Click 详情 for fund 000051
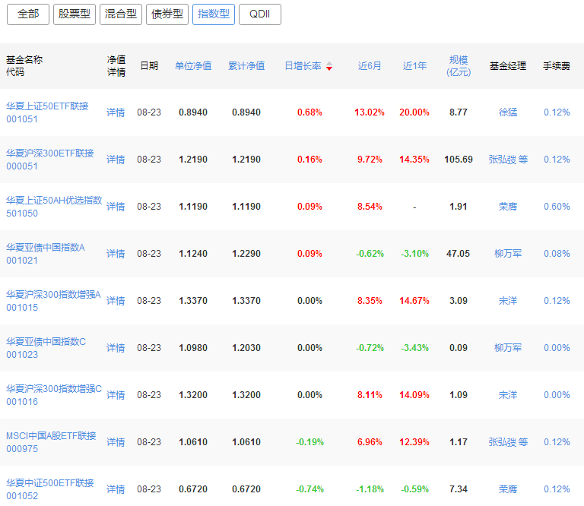Screen dimensions: 584x506 coord(116,160)
